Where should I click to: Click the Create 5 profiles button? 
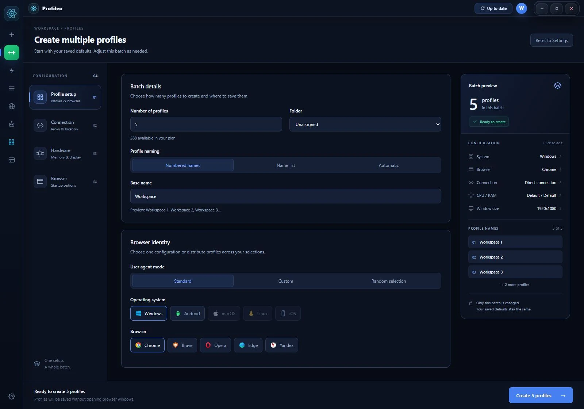click(x=541, y=395)
